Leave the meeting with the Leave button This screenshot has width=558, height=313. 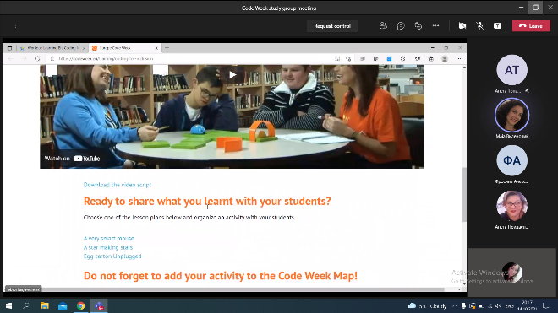[x=531, y=26]
